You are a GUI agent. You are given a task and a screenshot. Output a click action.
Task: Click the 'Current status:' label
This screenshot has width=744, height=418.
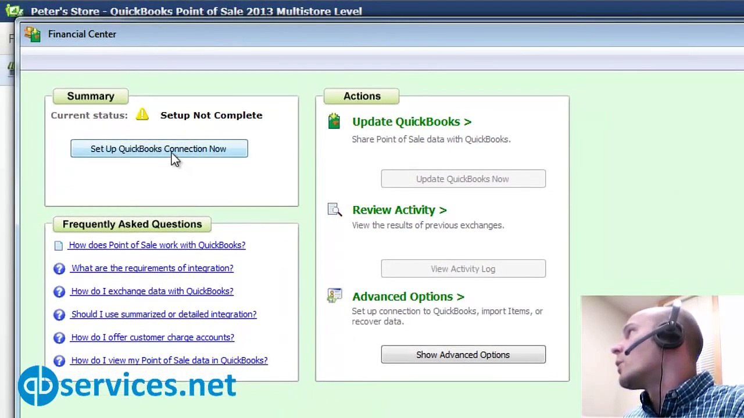coord(89,115)
